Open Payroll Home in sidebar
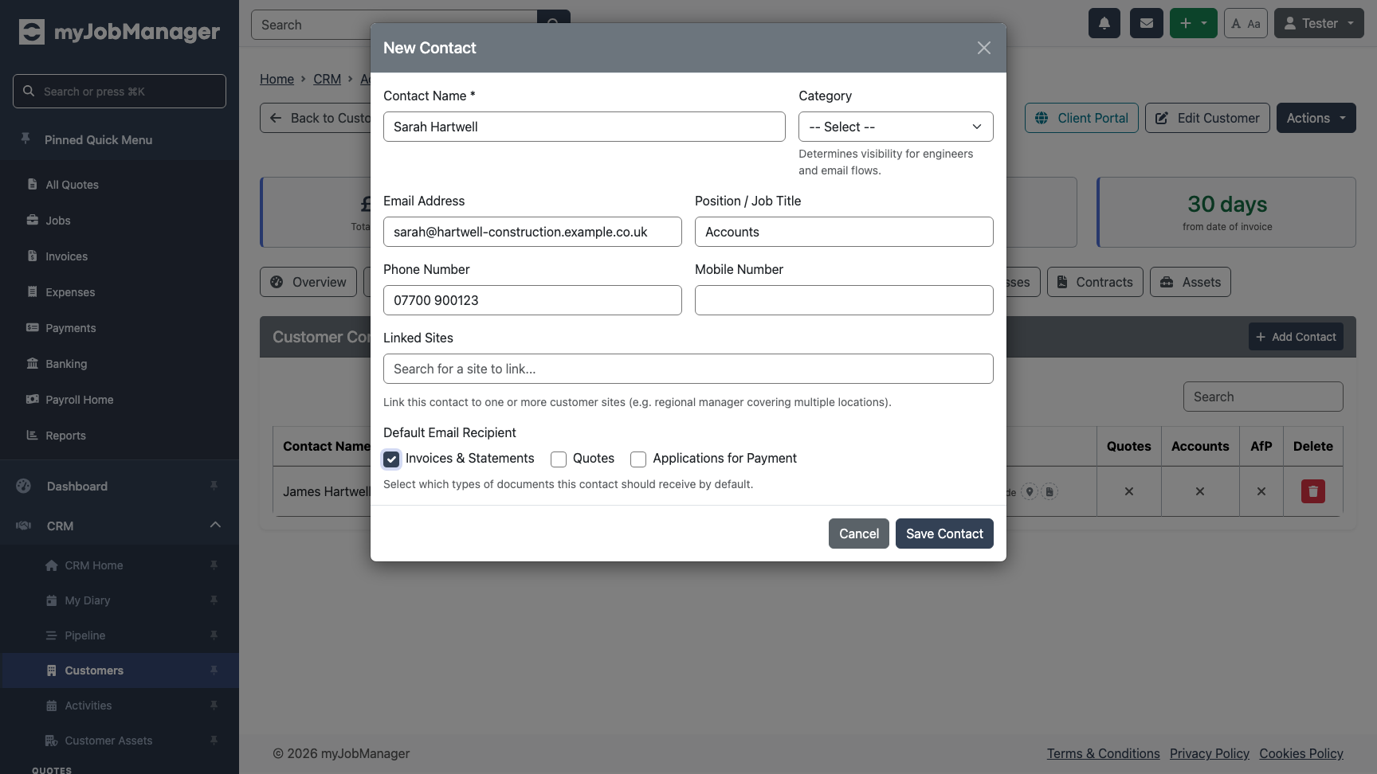Viewport: 1377px width, 774px height. click(x=79, y=400)
